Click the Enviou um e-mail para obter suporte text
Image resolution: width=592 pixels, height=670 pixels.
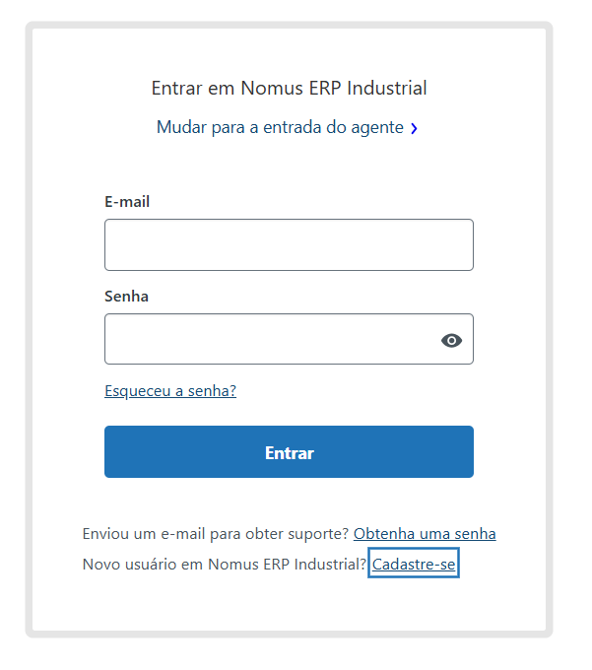pyautogui.click(x=216, y=534)
